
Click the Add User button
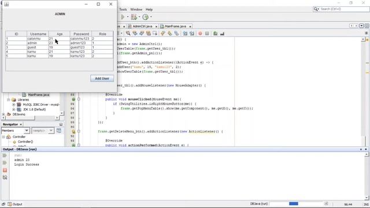coord(102,79)
